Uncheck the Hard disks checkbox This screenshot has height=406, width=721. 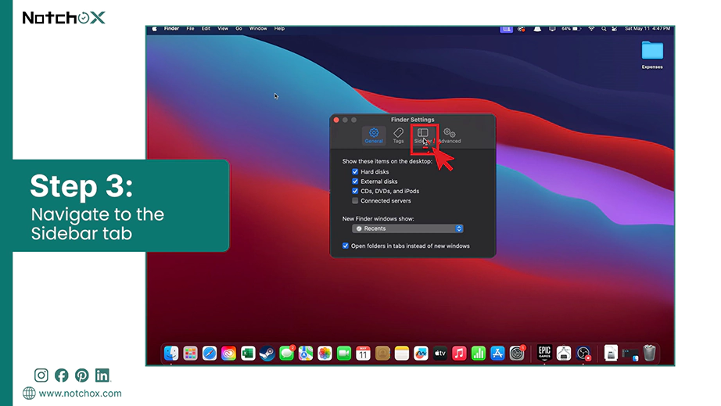coord(355,171)
